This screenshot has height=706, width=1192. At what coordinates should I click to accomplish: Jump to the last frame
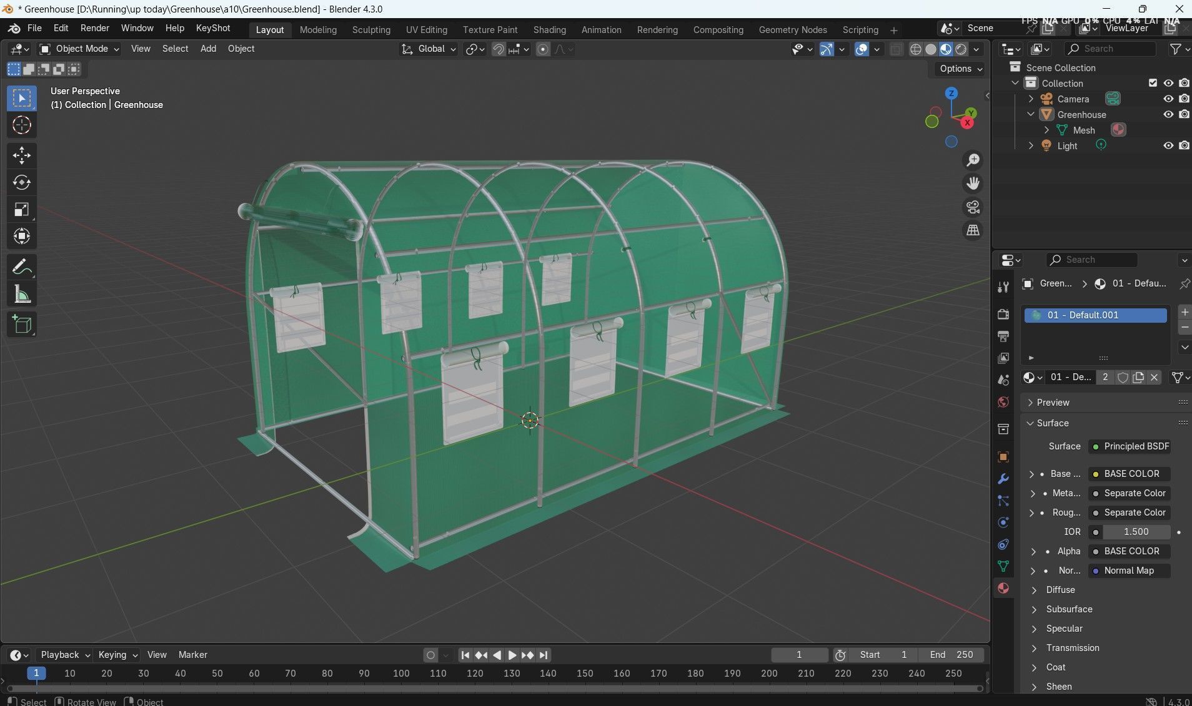tap(544, 655)
